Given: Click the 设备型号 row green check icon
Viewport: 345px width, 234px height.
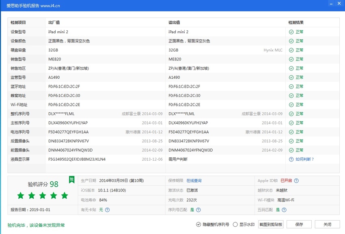Looking at the screenshot, I should [x=291, y=32].
